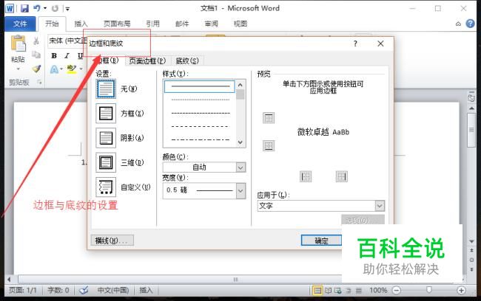Switch to the 视图 ribbon tab
This screenshot has width=481, height=301.
coord(240,24)
